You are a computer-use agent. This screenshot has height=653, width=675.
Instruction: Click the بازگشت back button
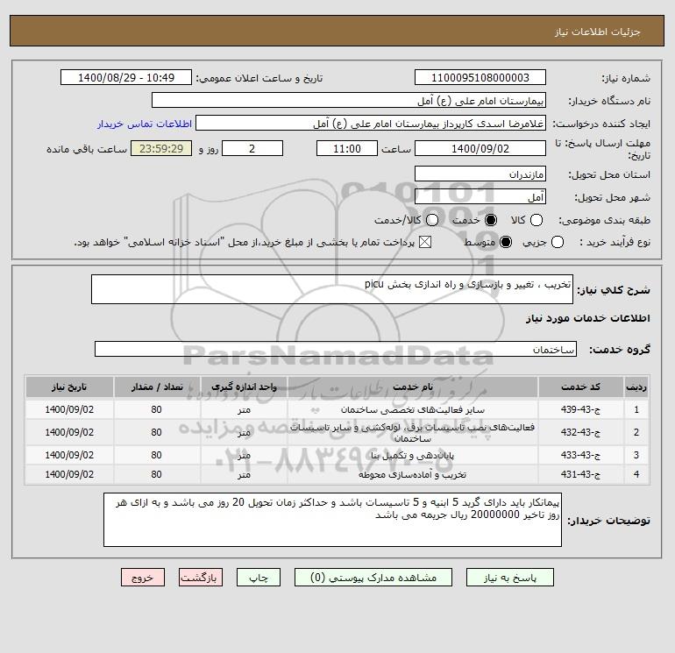point(201,578)
